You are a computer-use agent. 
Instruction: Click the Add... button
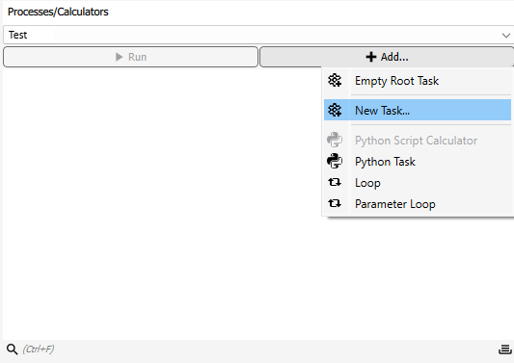[x=387, y=57]
